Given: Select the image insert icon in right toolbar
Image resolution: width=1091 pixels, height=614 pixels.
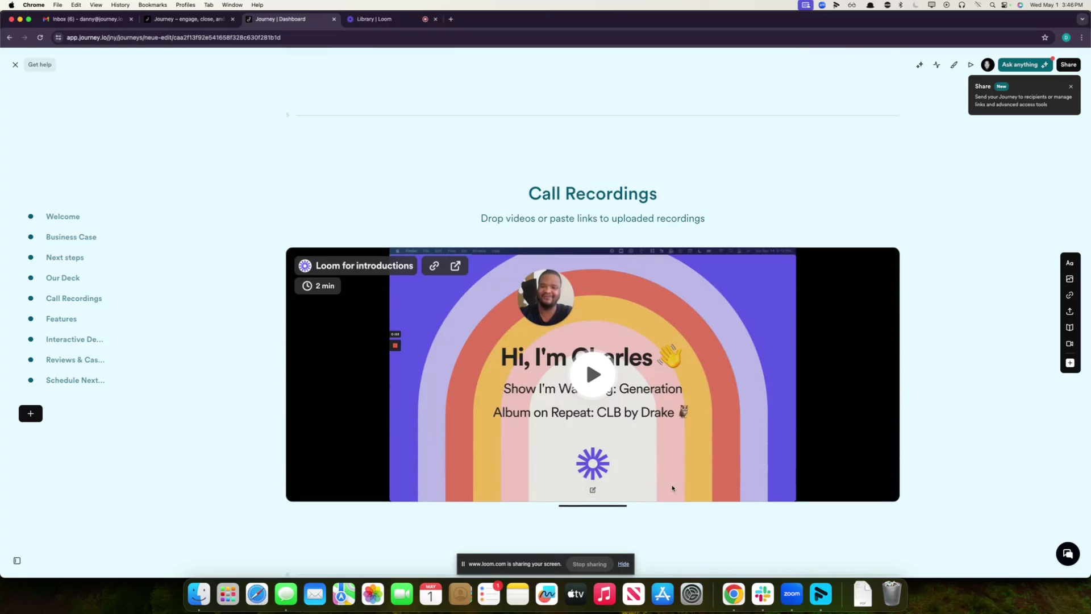Looking at the screenshot, I should pyautogui.click(x=1069, y=279).
